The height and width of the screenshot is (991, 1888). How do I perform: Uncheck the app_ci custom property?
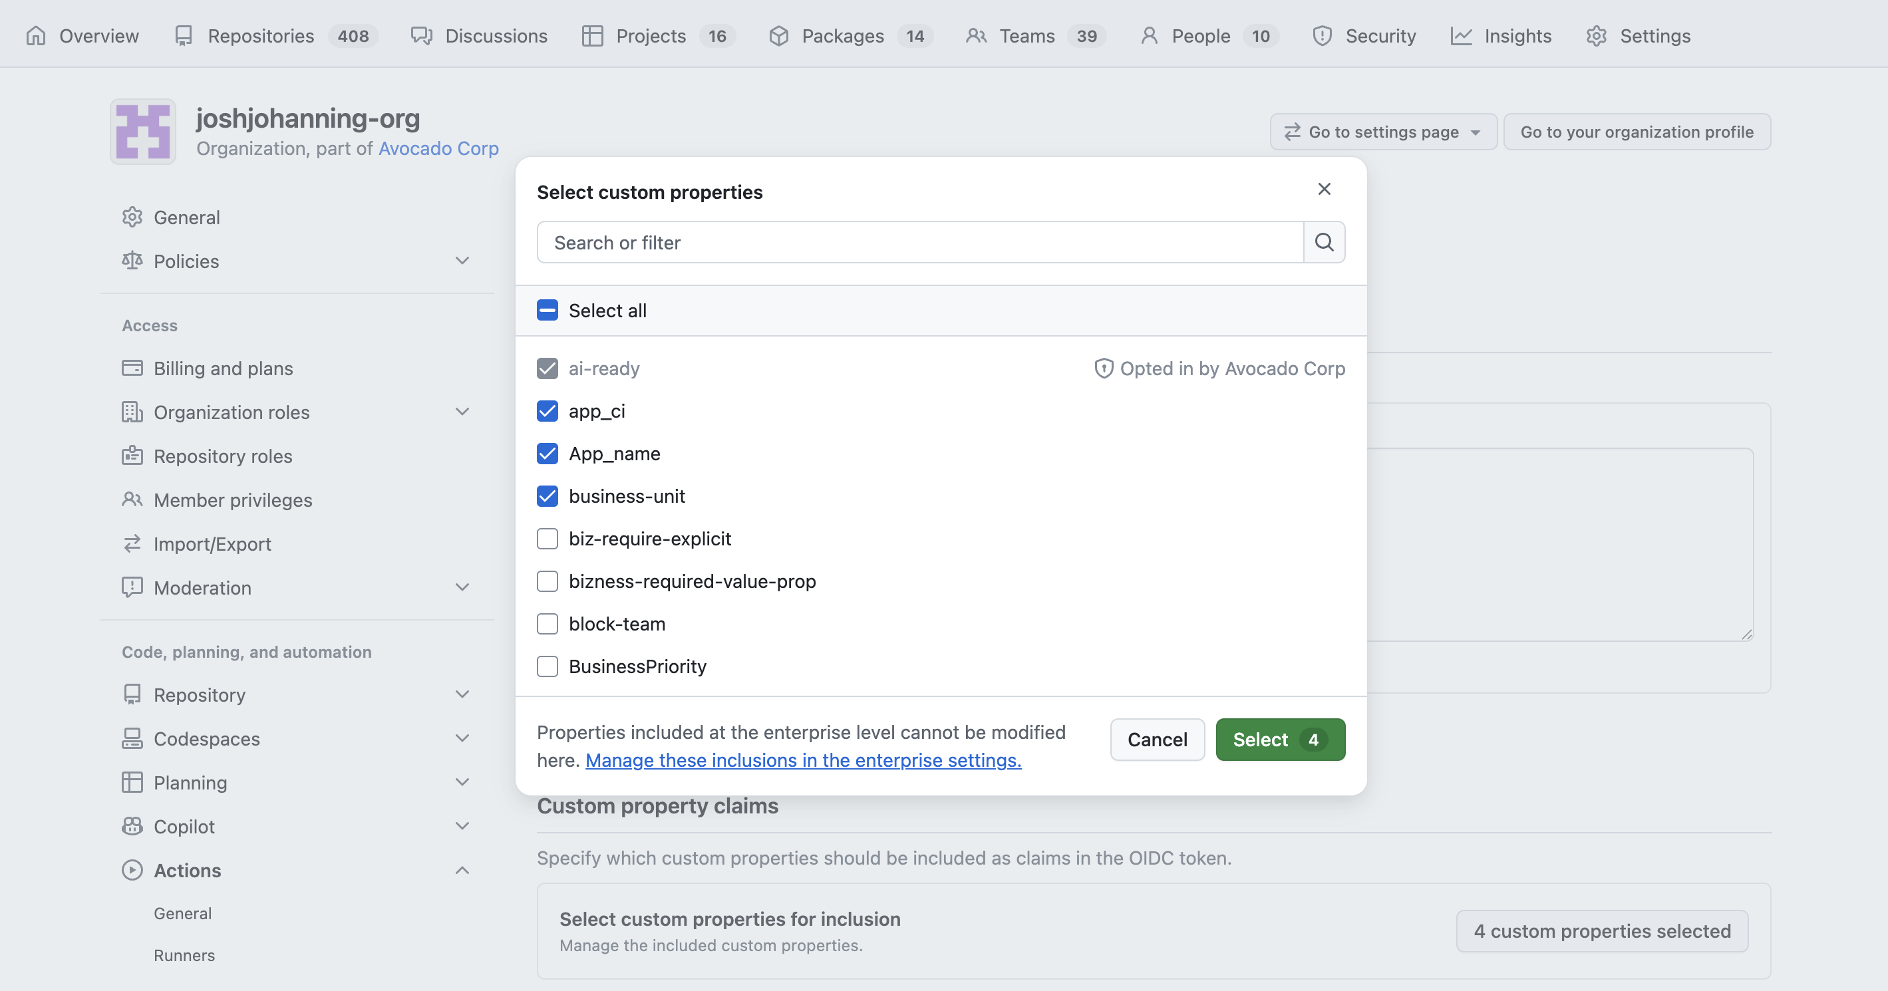pos(548,411)
